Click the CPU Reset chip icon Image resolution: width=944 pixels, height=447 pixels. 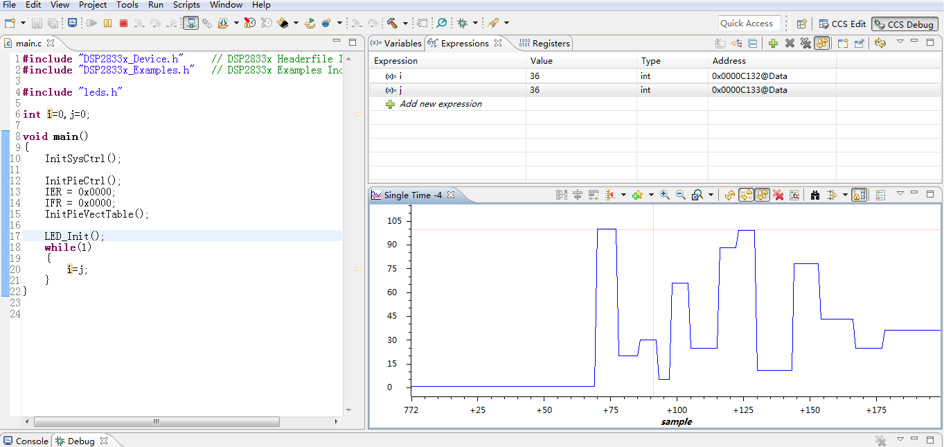click(284, 23)
